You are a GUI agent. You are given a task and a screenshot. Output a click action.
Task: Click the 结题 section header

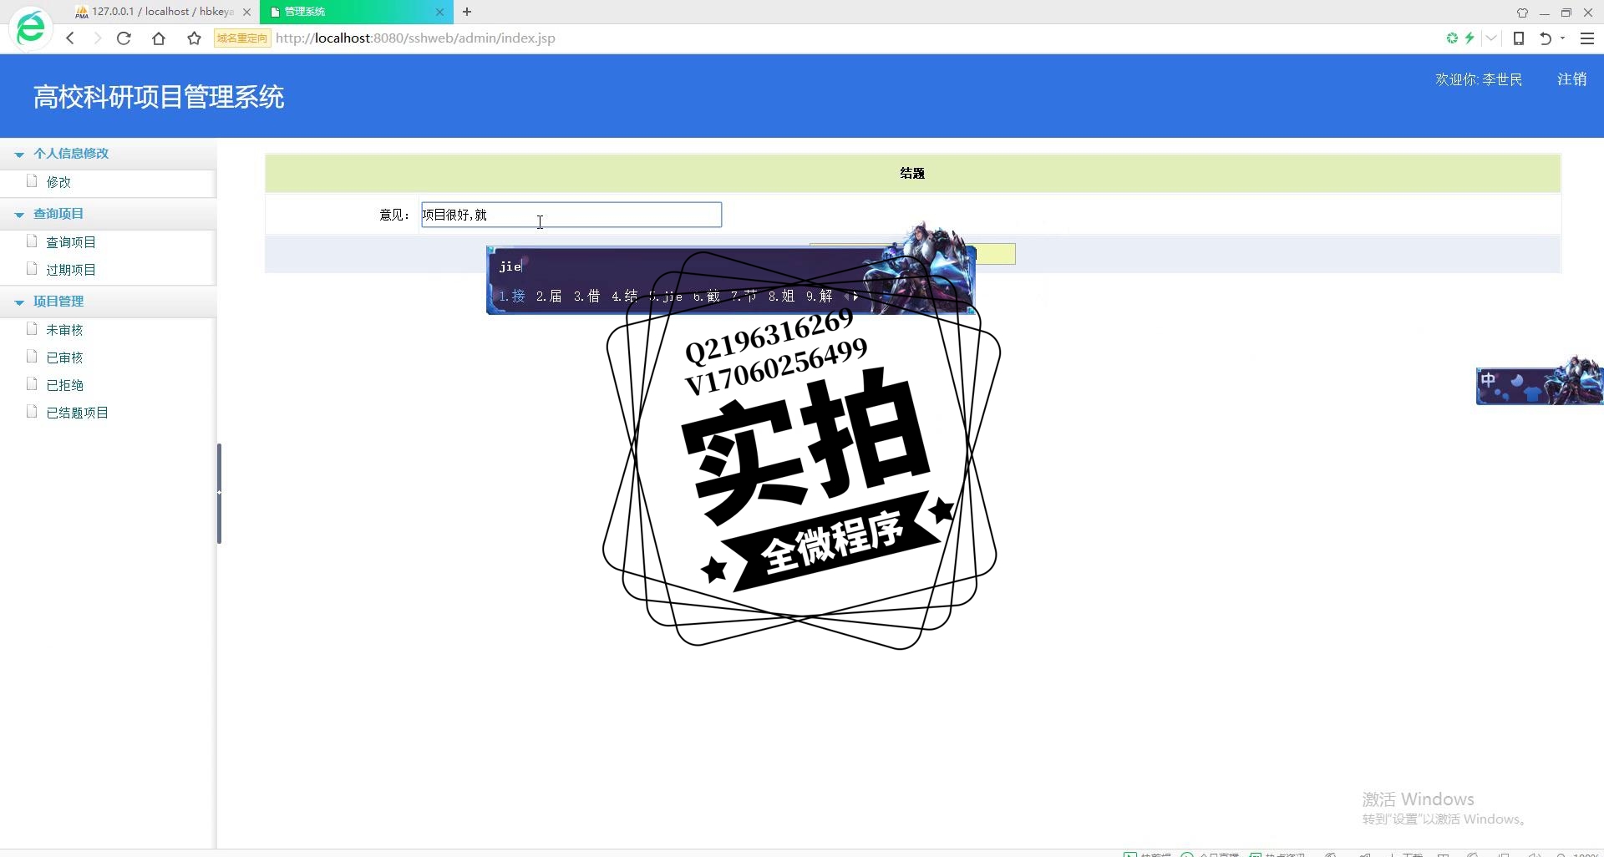click(x=912, y=173)
